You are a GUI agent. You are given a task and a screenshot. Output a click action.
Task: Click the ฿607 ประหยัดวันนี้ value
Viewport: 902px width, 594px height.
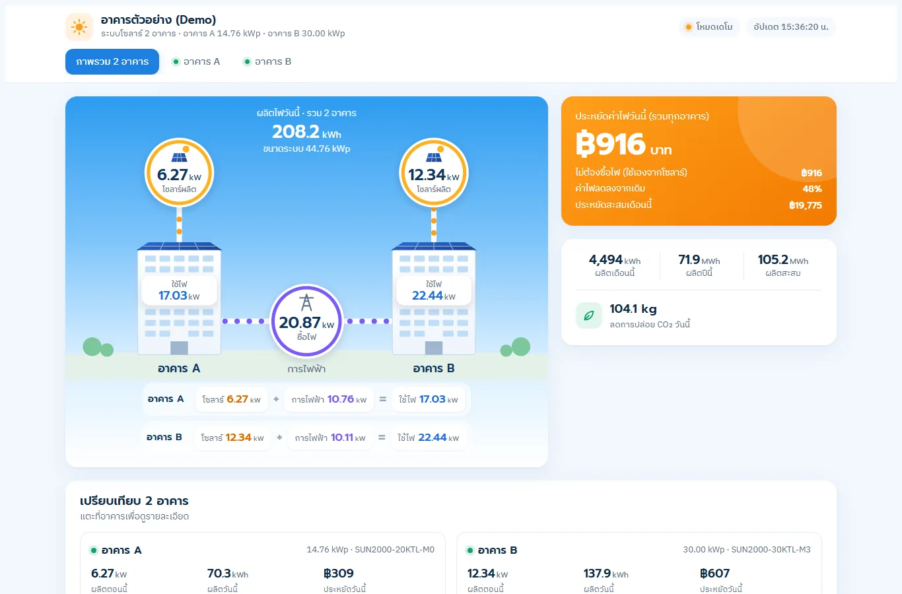tap(715, 574)
